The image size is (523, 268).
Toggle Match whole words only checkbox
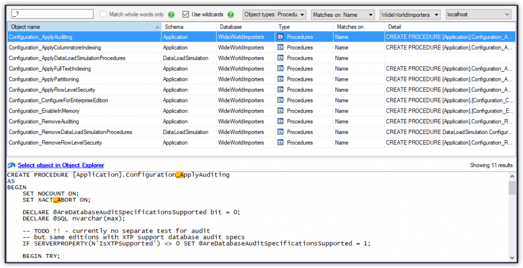(x=104, y=15)
